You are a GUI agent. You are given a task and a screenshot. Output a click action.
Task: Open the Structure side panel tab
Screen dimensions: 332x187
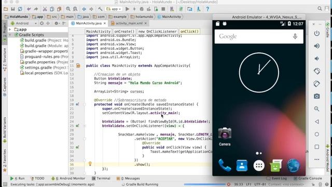click(x=5, y=60)
